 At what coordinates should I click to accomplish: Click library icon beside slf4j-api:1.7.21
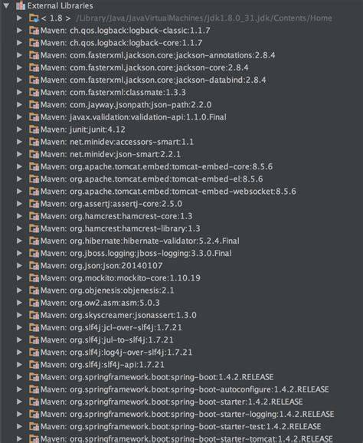[x=34, y=365]
